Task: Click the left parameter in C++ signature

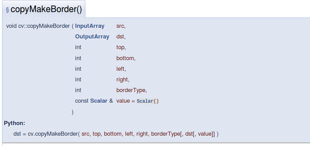Action: click(x=121, y=69)
